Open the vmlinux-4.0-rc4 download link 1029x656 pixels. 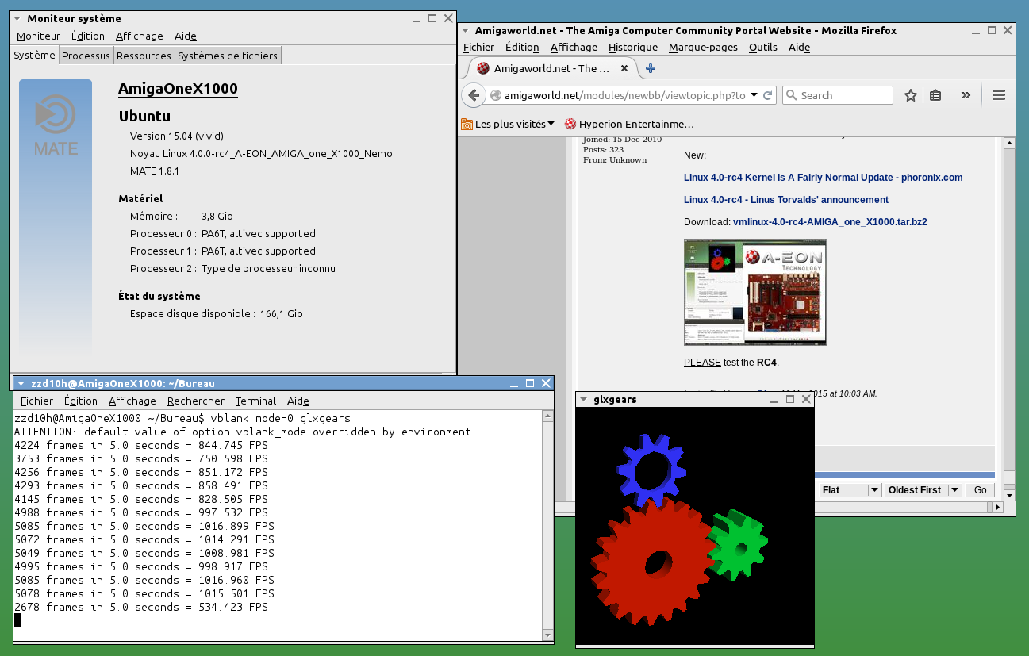click(829, 222)
